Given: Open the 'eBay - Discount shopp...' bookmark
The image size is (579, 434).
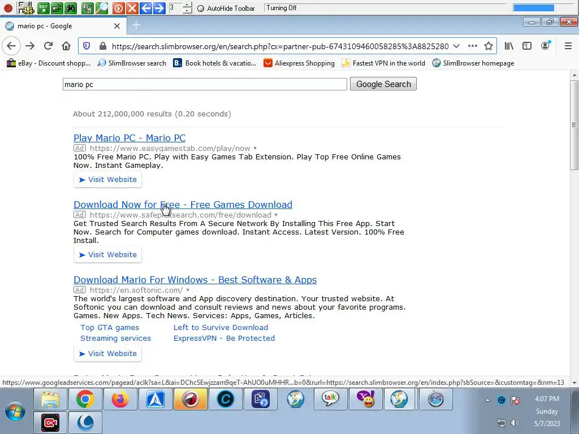Looking at the screenshot, I should (49, 63).
